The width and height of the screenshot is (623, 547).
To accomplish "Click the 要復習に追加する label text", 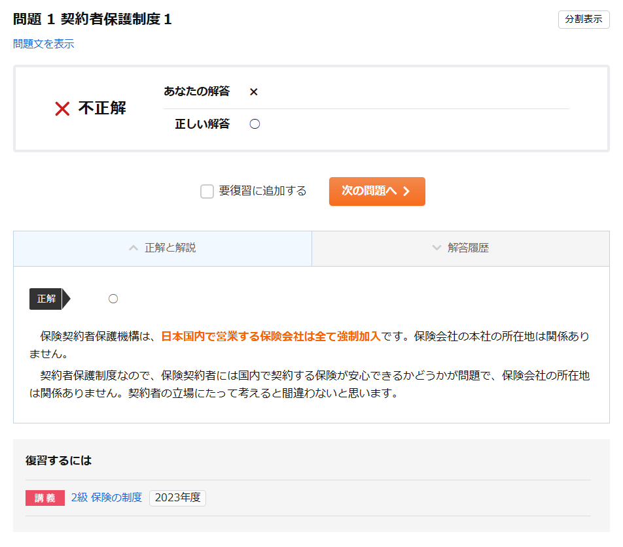I will point(262,191).
